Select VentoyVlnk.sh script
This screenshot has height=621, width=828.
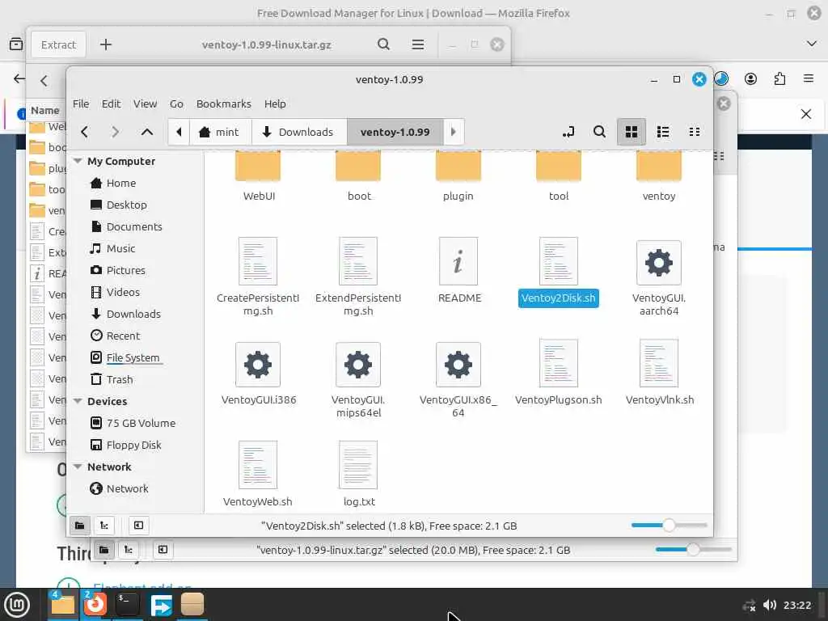tap(659, 372)
